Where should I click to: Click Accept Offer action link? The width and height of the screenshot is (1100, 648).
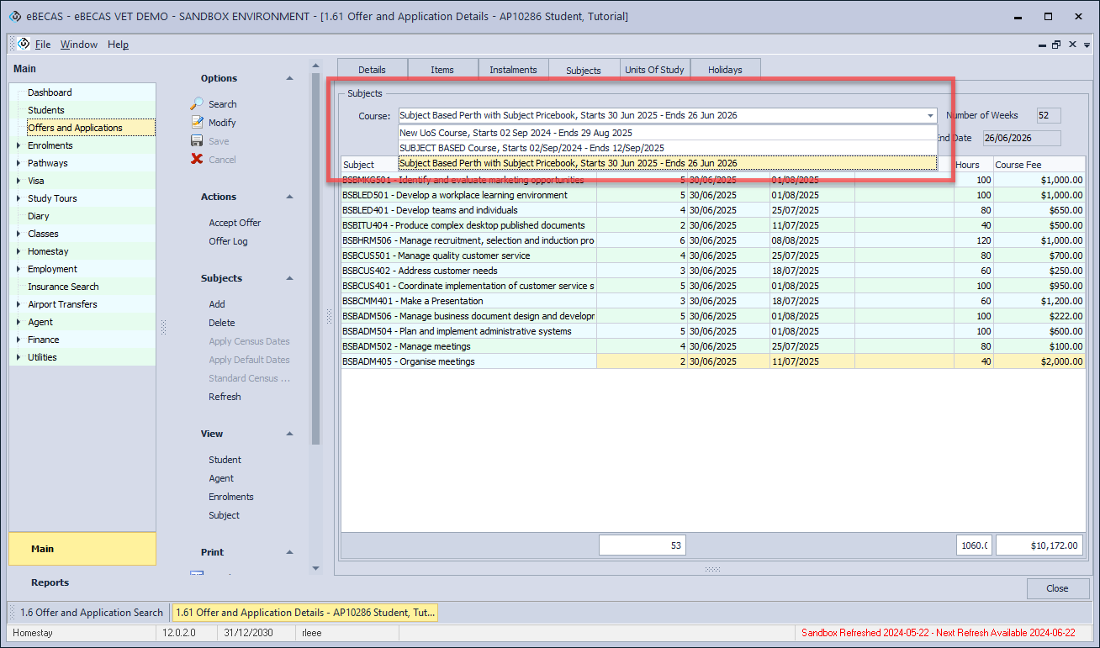pos(235,223)
